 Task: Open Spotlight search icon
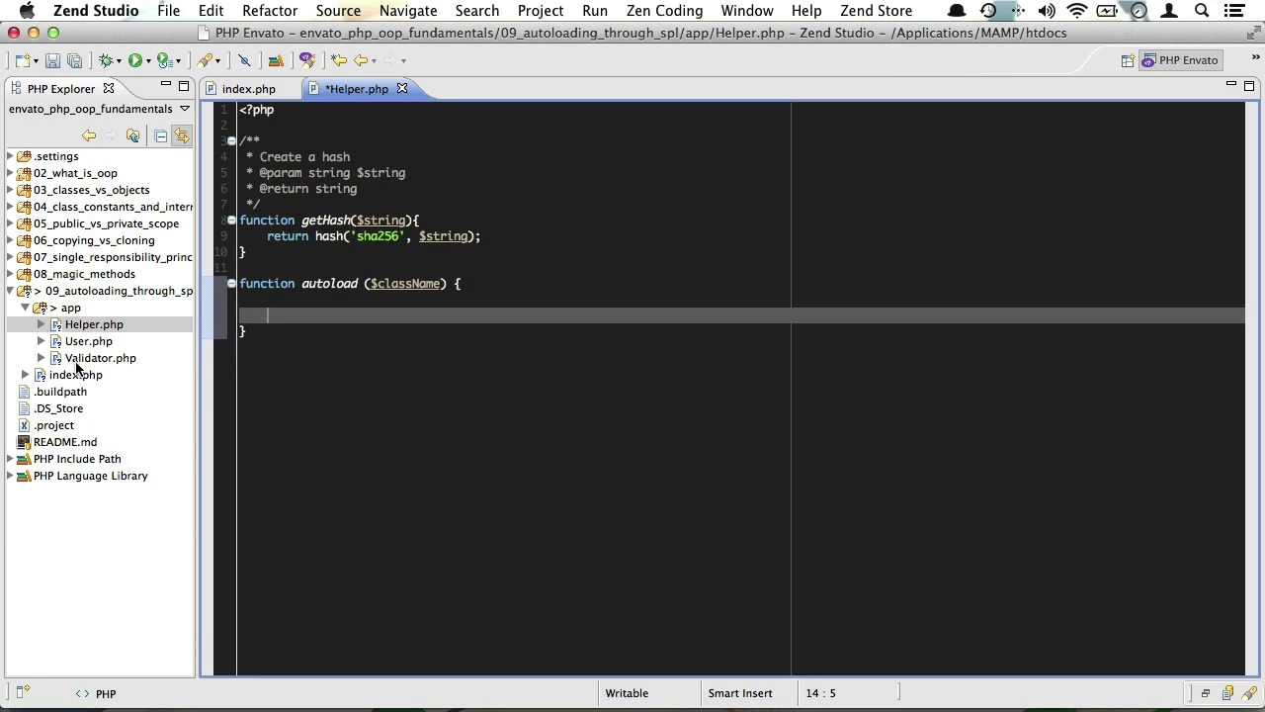pos(1202,11)
